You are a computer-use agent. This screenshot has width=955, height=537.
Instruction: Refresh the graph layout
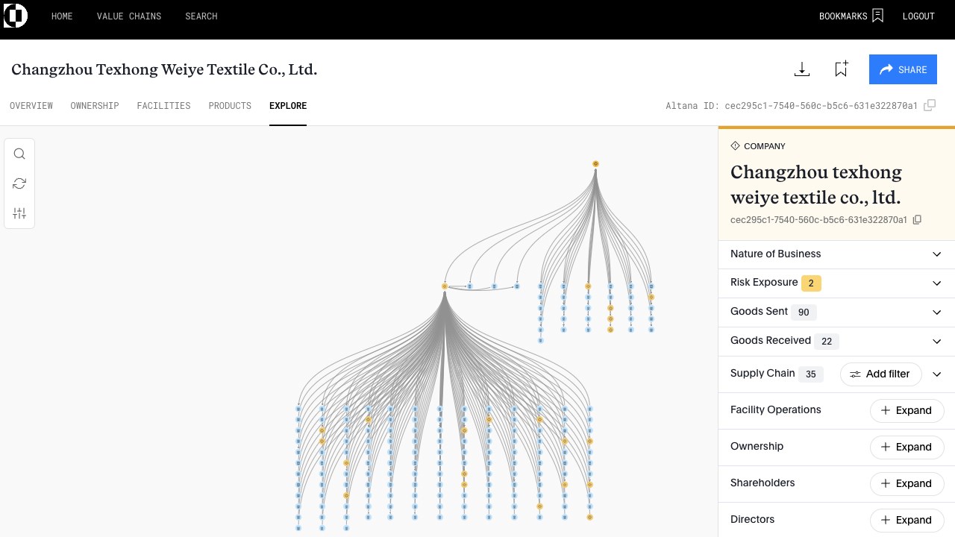coord(19,183)
